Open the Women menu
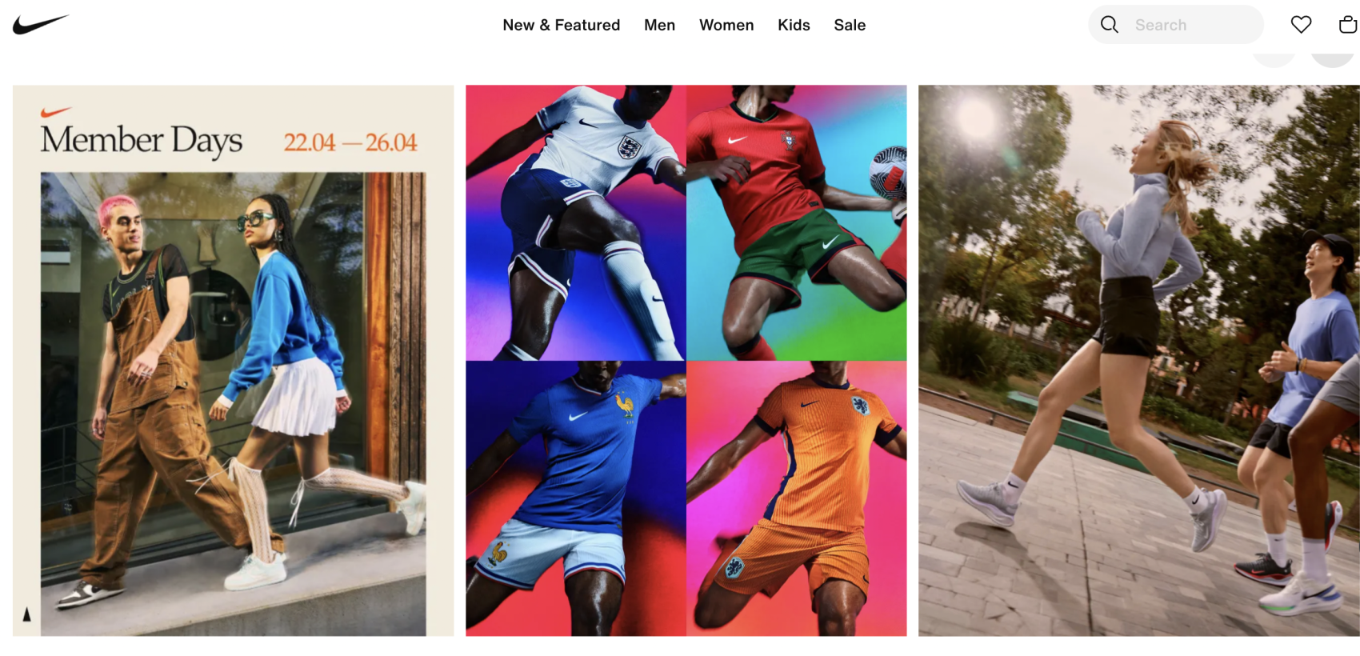Viewport: 1360px width, 656px height. (x=726, y=25)
